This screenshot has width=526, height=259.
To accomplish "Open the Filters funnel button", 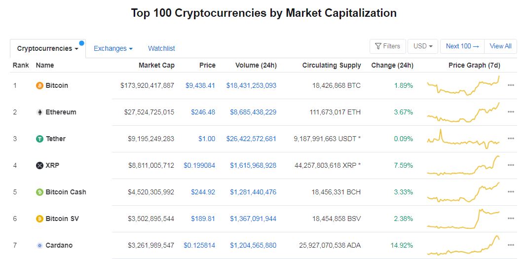I will coord(388,46).
